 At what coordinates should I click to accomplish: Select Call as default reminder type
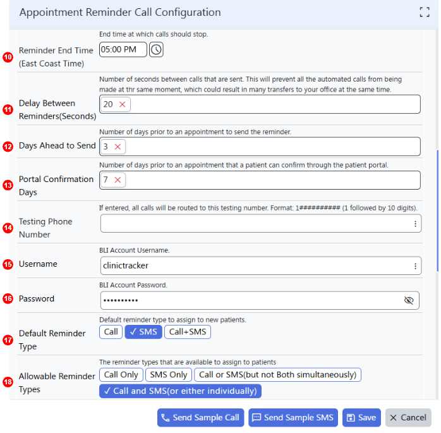[111, 332]
